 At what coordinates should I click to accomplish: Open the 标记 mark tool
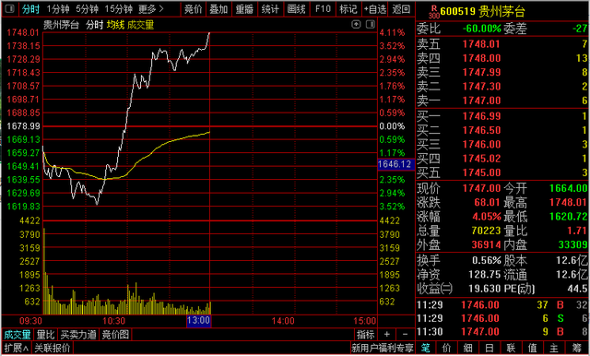[x=348, y=9]
